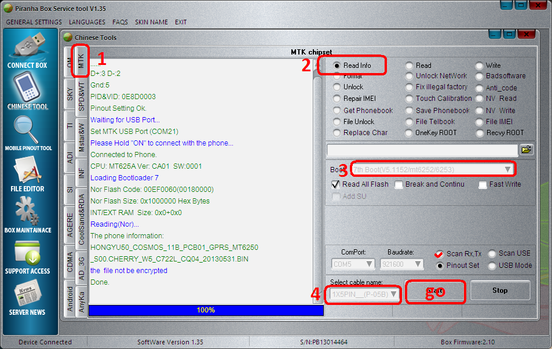This screenshot has width=552, height=349.
Task: Click the Support Access icon
Action: [x=27, y=253]
